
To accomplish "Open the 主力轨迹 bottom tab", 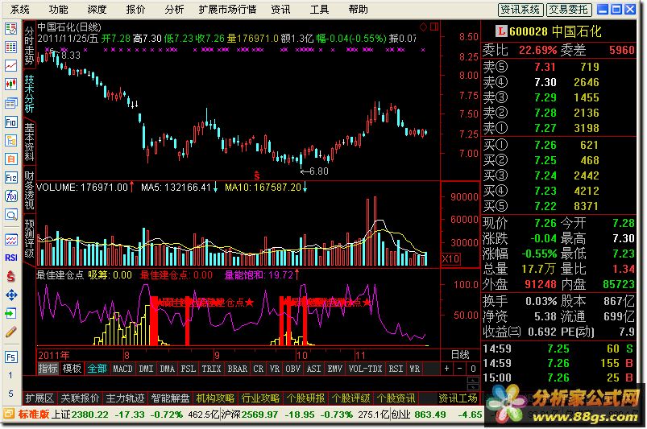I will 125,398.
